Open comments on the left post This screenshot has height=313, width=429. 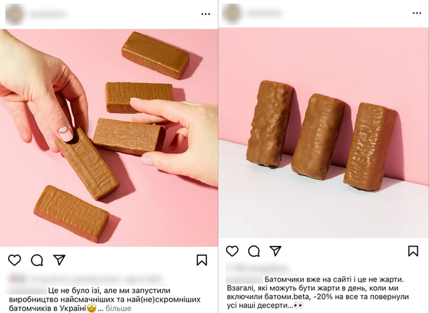(37, 260)
